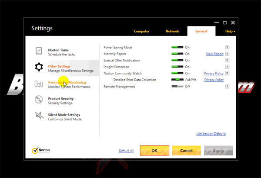
Task: Click the Performance Monitoring bars icon
Action: click(39, 84)
